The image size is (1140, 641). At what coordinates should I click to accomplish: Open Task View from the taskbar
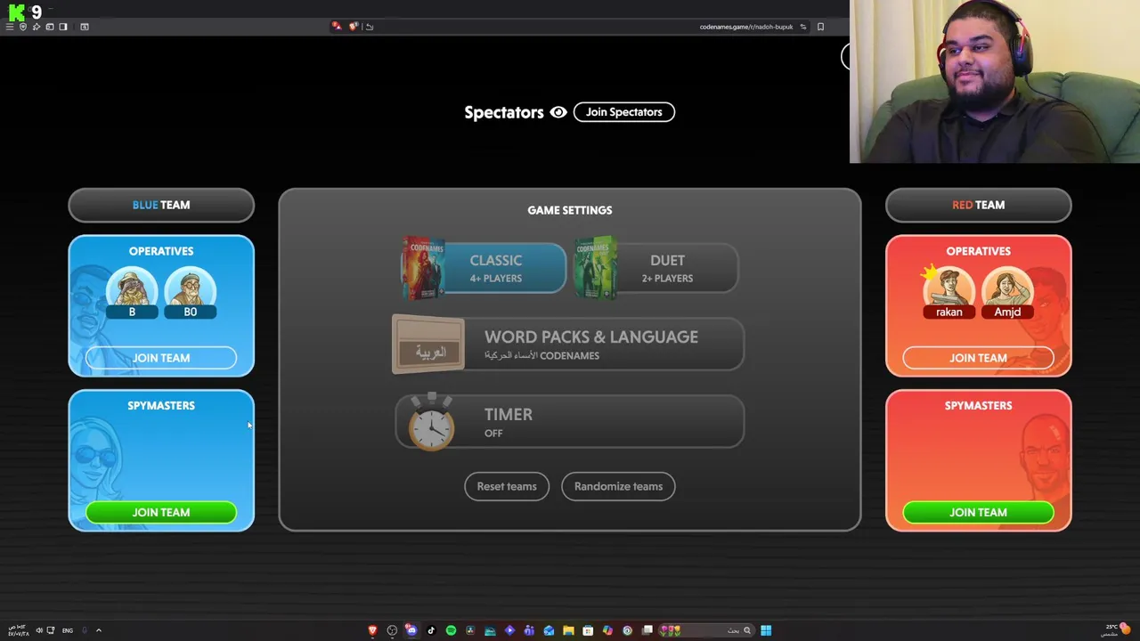647,630
